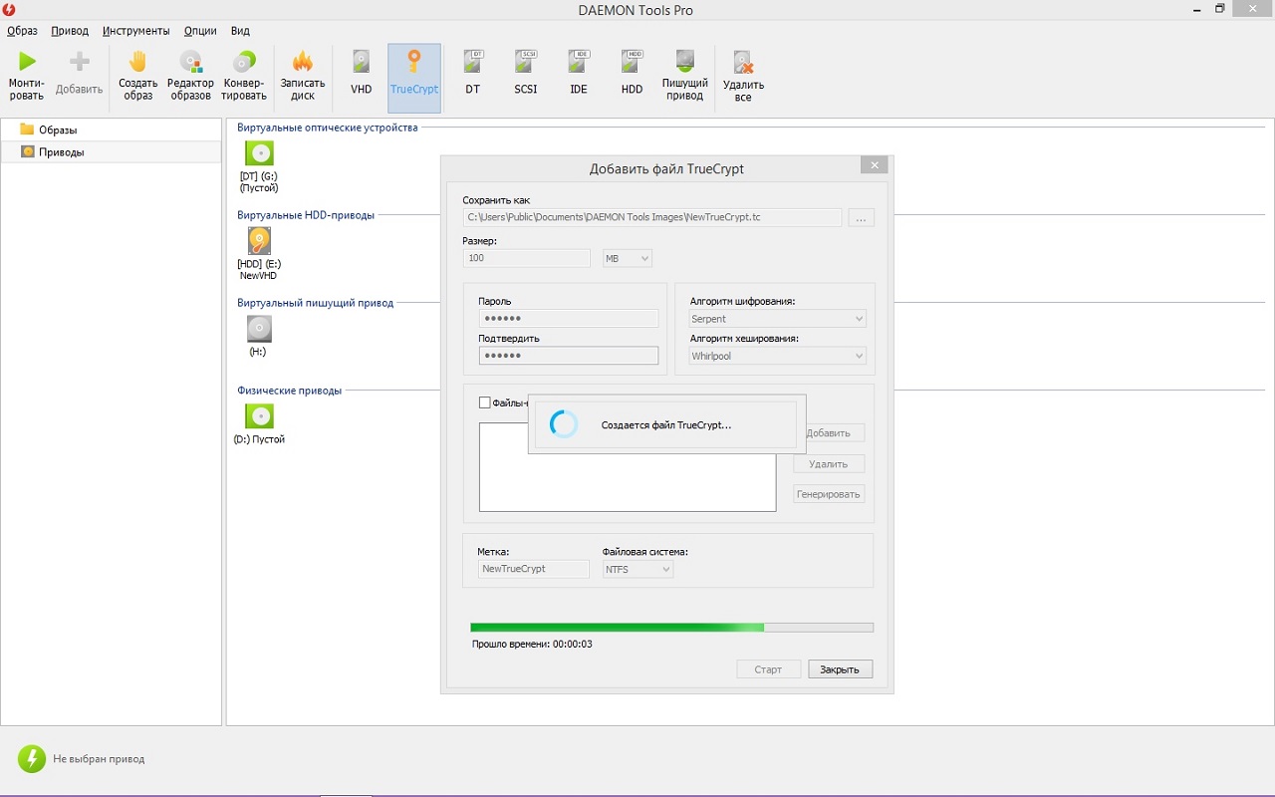Click the Remove all (Удалить все) icon
1275x797 pixels.
click(743, 64)
